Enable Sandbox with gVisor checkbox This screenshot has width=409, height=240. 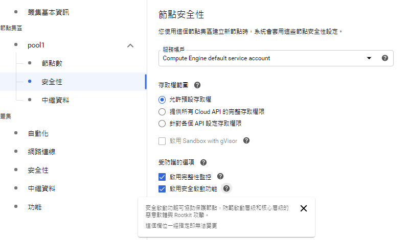coord(162,141)
